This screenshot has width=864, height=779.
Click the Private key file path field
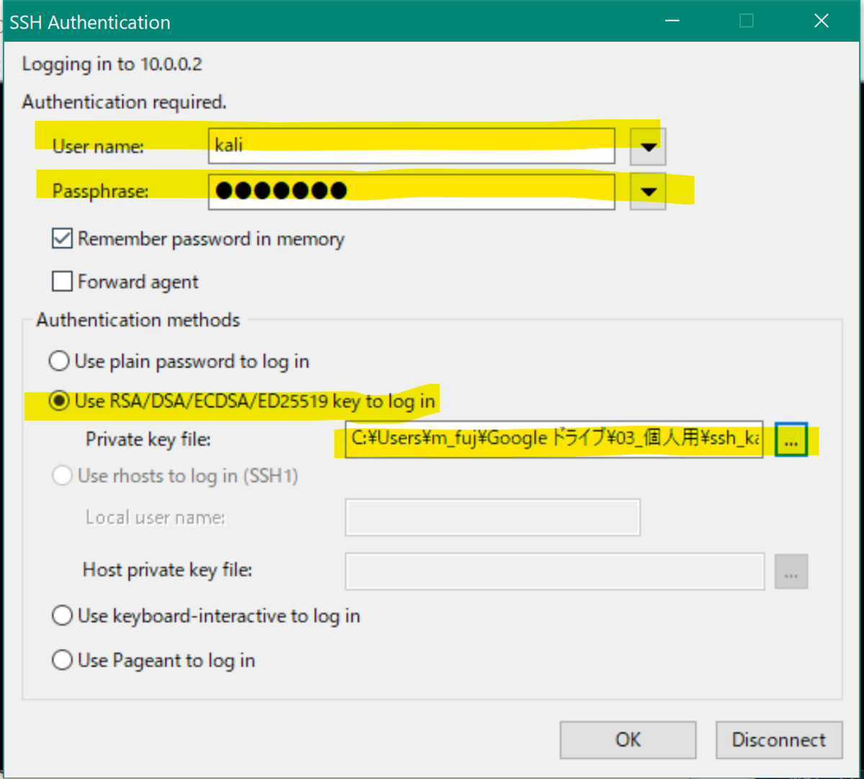[553, 439]
